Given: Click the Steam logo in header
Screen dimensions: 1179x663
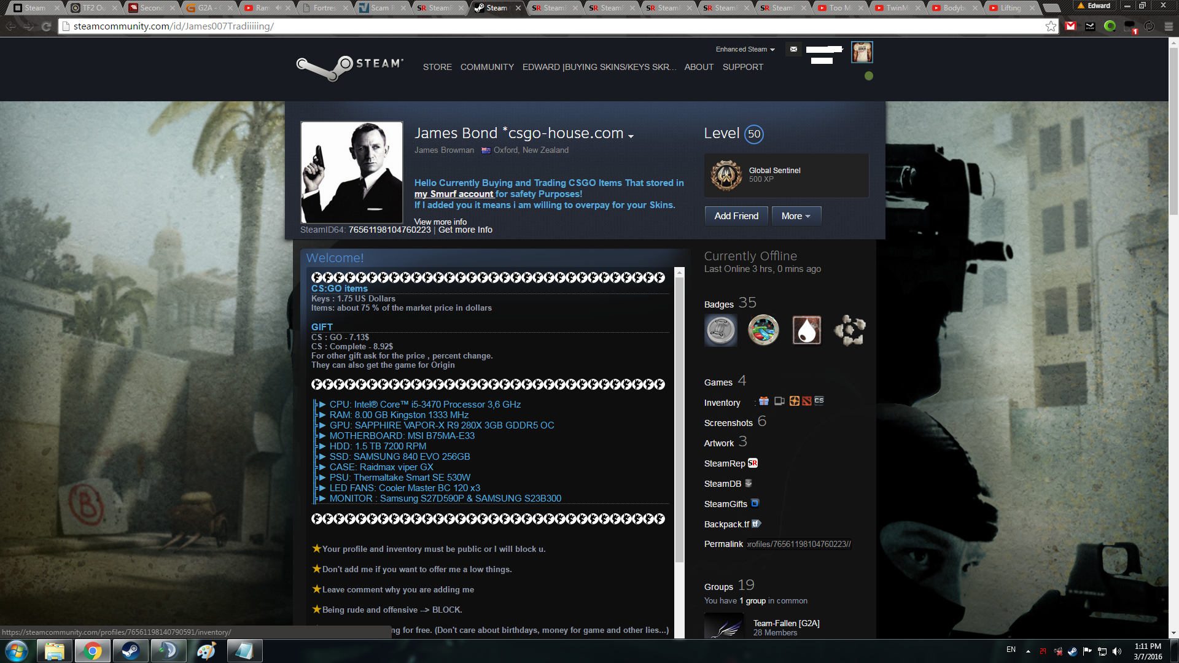Looking at the screenshot, I should tap(350, 67).
